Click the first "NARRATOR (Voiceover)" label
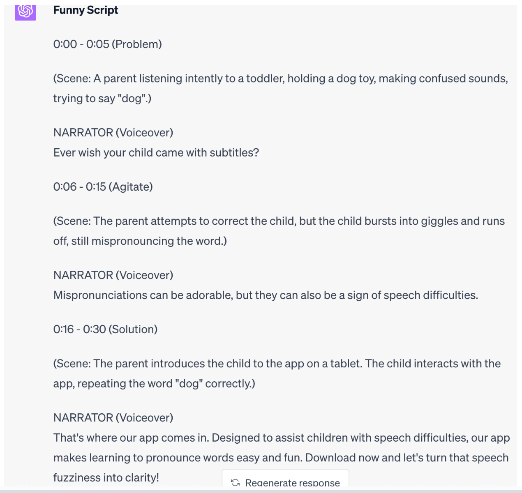Viewport: 522px width, 493px height. (x=113, y=133)
